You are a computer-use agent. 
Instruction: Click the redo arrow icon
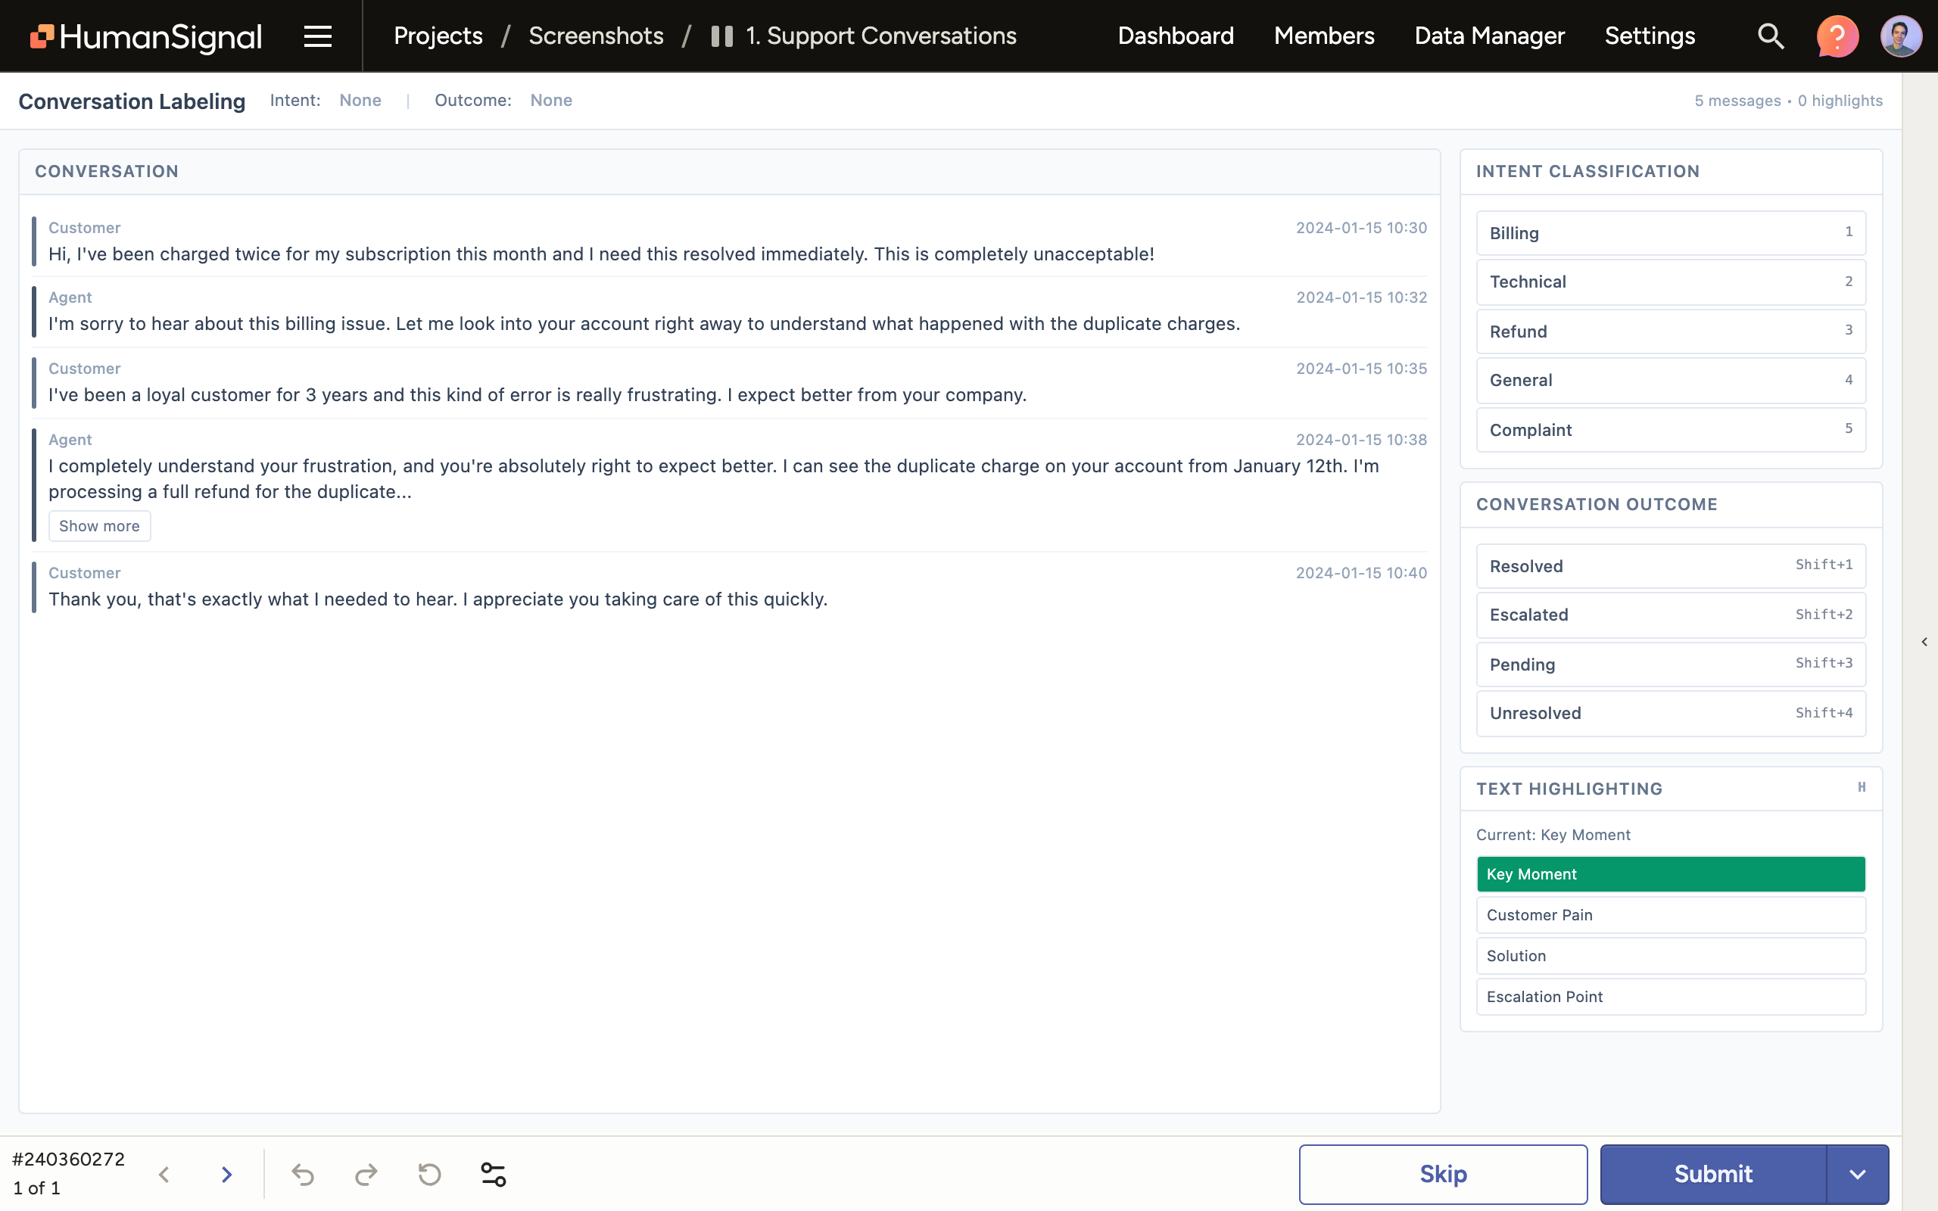(366, 1174)
